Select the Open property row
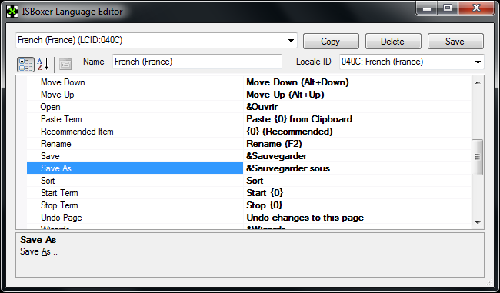The image size is (500, 293). [135, 107]
